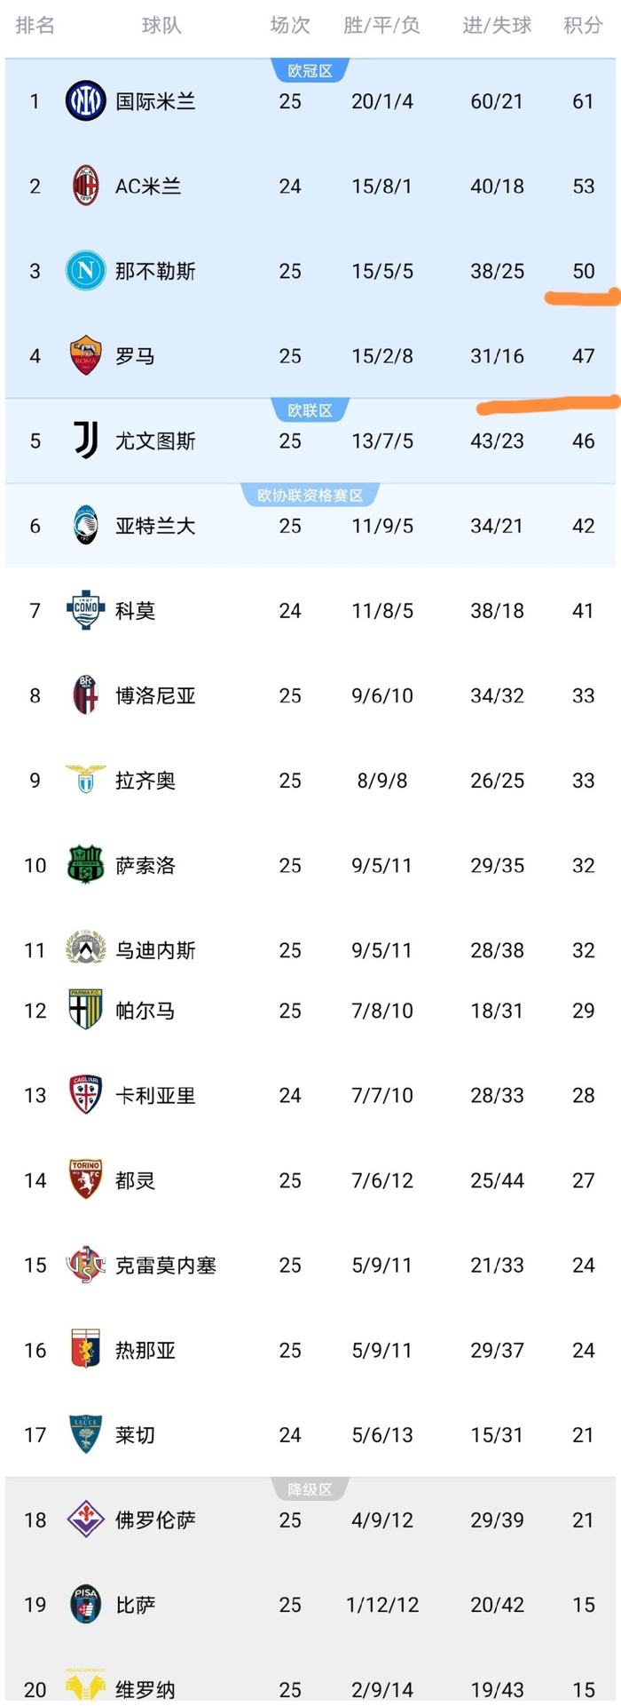The height and width of the screenshot is (1706, 621).
Task: Tap the AC Milan club logo
Action: (86, 186)
